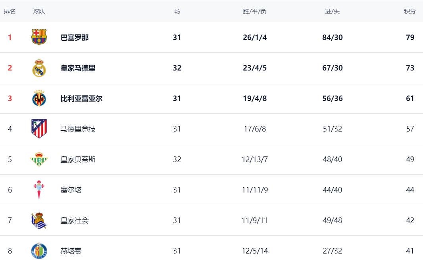Open team link 马德里竞技
423x265 pixels.
[x=78, y=129]
